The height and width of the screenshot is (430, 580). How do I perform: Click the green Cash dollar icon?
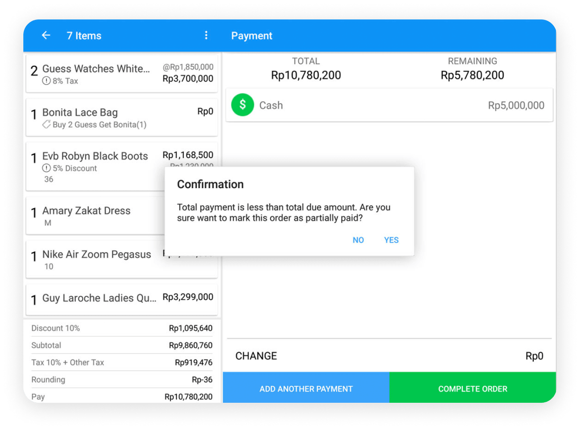pos(242,105)
